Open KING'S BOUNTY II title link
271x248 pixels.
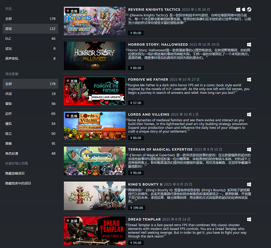pos(146,184)
